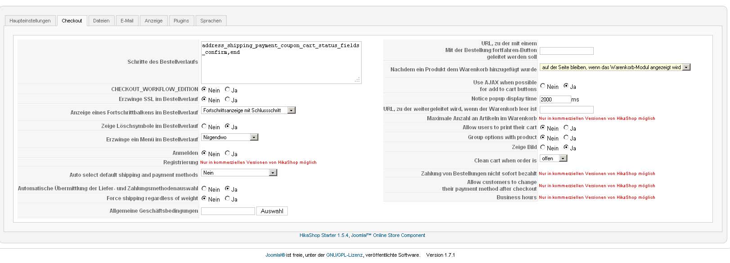Click the Auswahl button
This screenshot has width=730, height=263.
272,211
